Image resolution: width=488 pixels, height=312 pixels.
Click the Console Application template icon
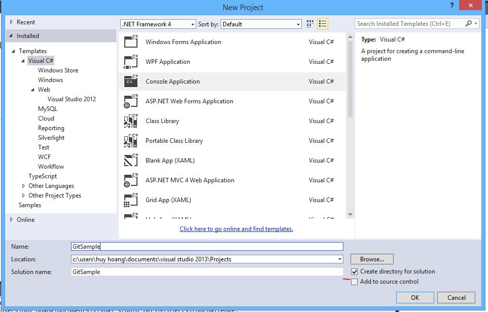(131, 82)
